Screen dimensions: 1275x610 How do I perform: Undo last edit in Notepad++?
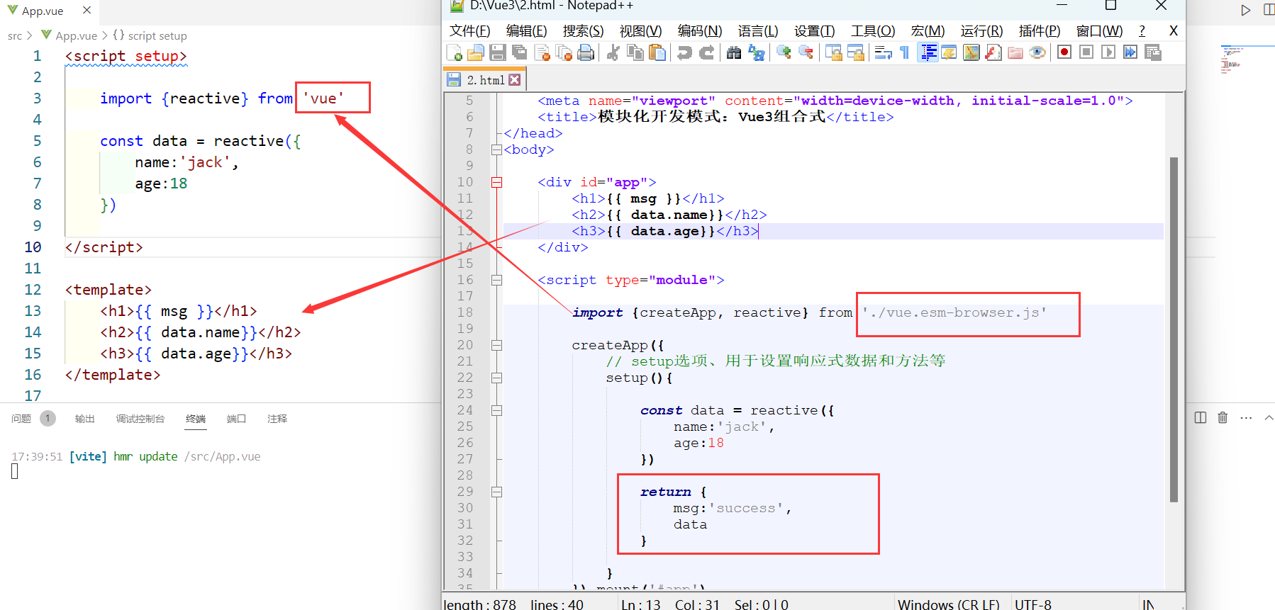[684, 52]
